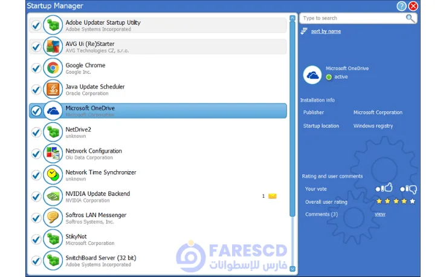Select the Google Chrome row text
Screen dimensions: 446x277
tap(85, 65)
